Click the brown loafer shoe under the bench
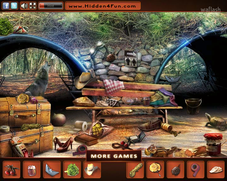The height and width of the screenshot is (181, 227). point(150,125)
